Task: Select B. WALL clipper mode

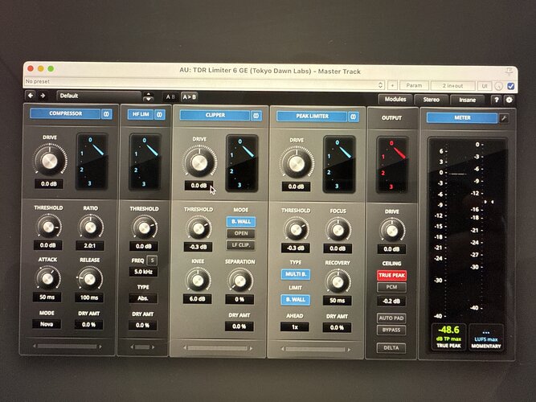Action: (241, 222)
